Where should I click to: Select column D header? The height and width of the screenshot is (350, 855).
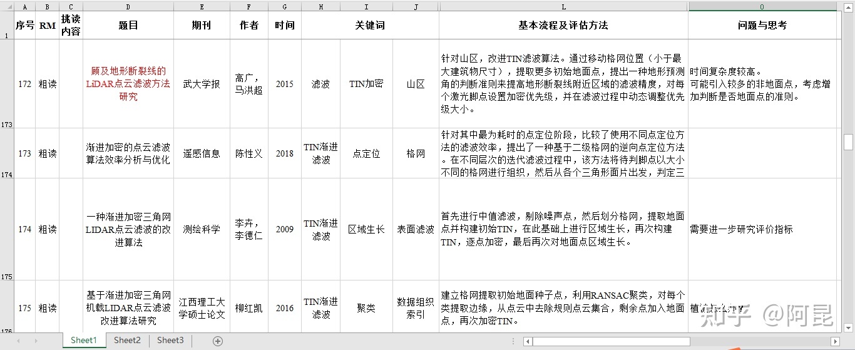pos(128,7)
